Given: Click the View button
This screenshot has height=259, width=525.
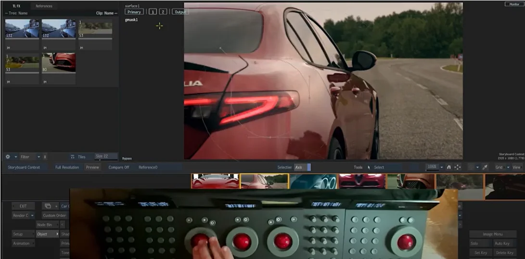Looking at the screenshot, I should click(517, 167).
